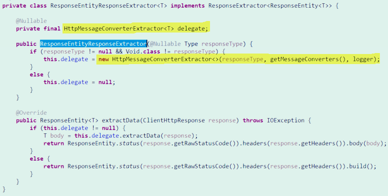This screenshot has height=196, width=388.
Task: Click delegate.extractData(response) call
Action: click(x=143, y=136)
